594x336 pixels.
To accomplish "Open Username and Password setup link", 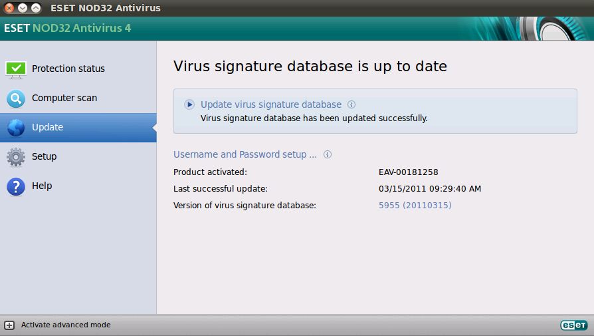I will click(245, 154).
